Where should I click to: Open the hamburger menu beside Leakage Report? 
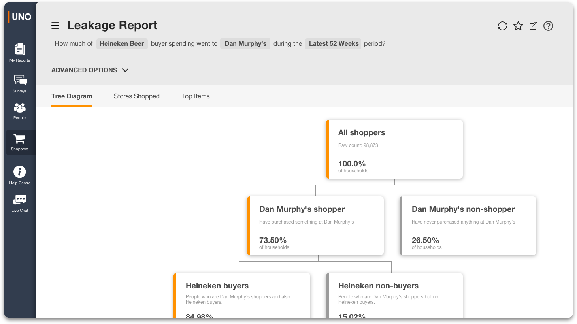[55, 26]
